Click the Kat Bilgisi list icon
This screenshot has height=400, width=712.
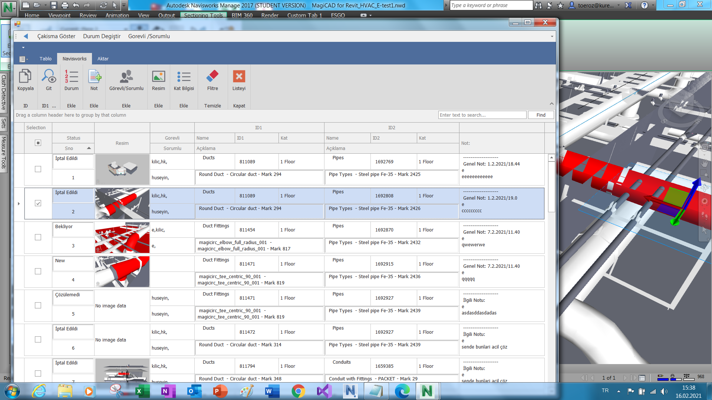[184, 77]
